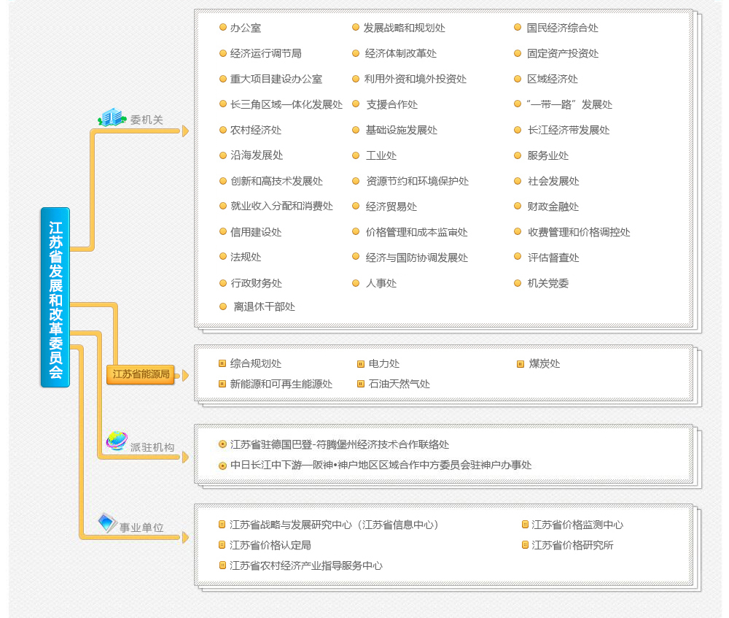Click the arrow right of 江苏省能源局 button
The height and width of the screenshot is (618, 729).
point(185,376)
